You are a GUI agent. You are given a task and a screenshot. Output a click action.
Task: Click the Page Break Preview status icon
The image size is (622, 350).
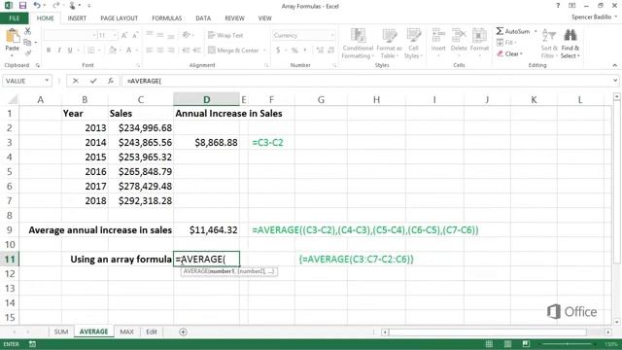tap(526, 344)
